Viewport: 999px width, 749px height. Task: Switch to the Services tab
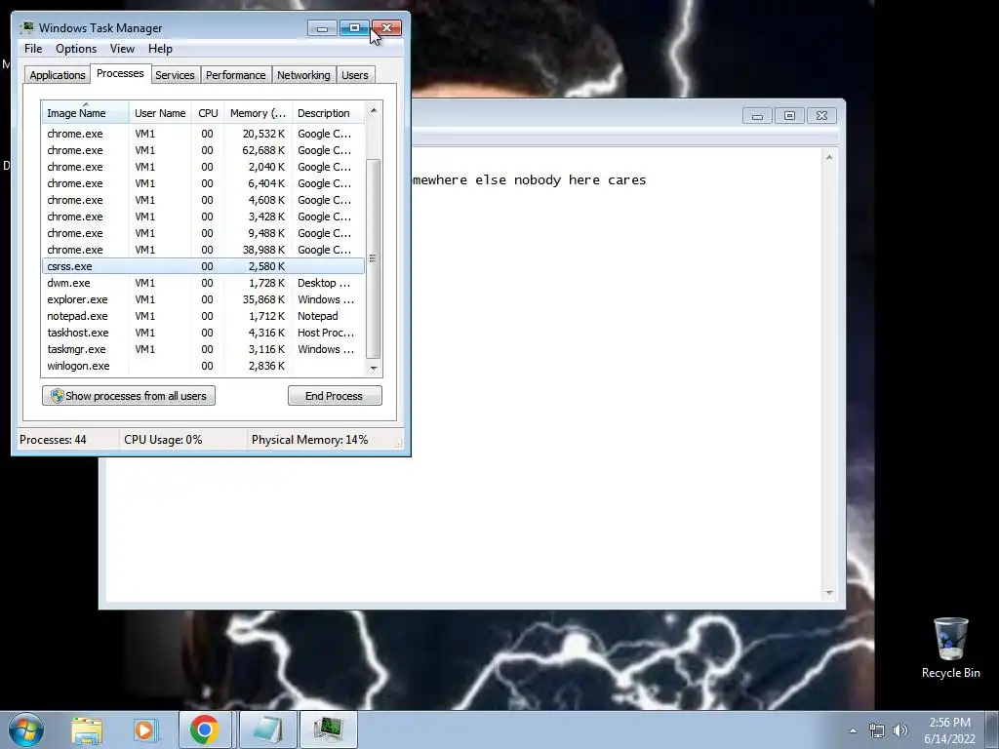(176, 75)
